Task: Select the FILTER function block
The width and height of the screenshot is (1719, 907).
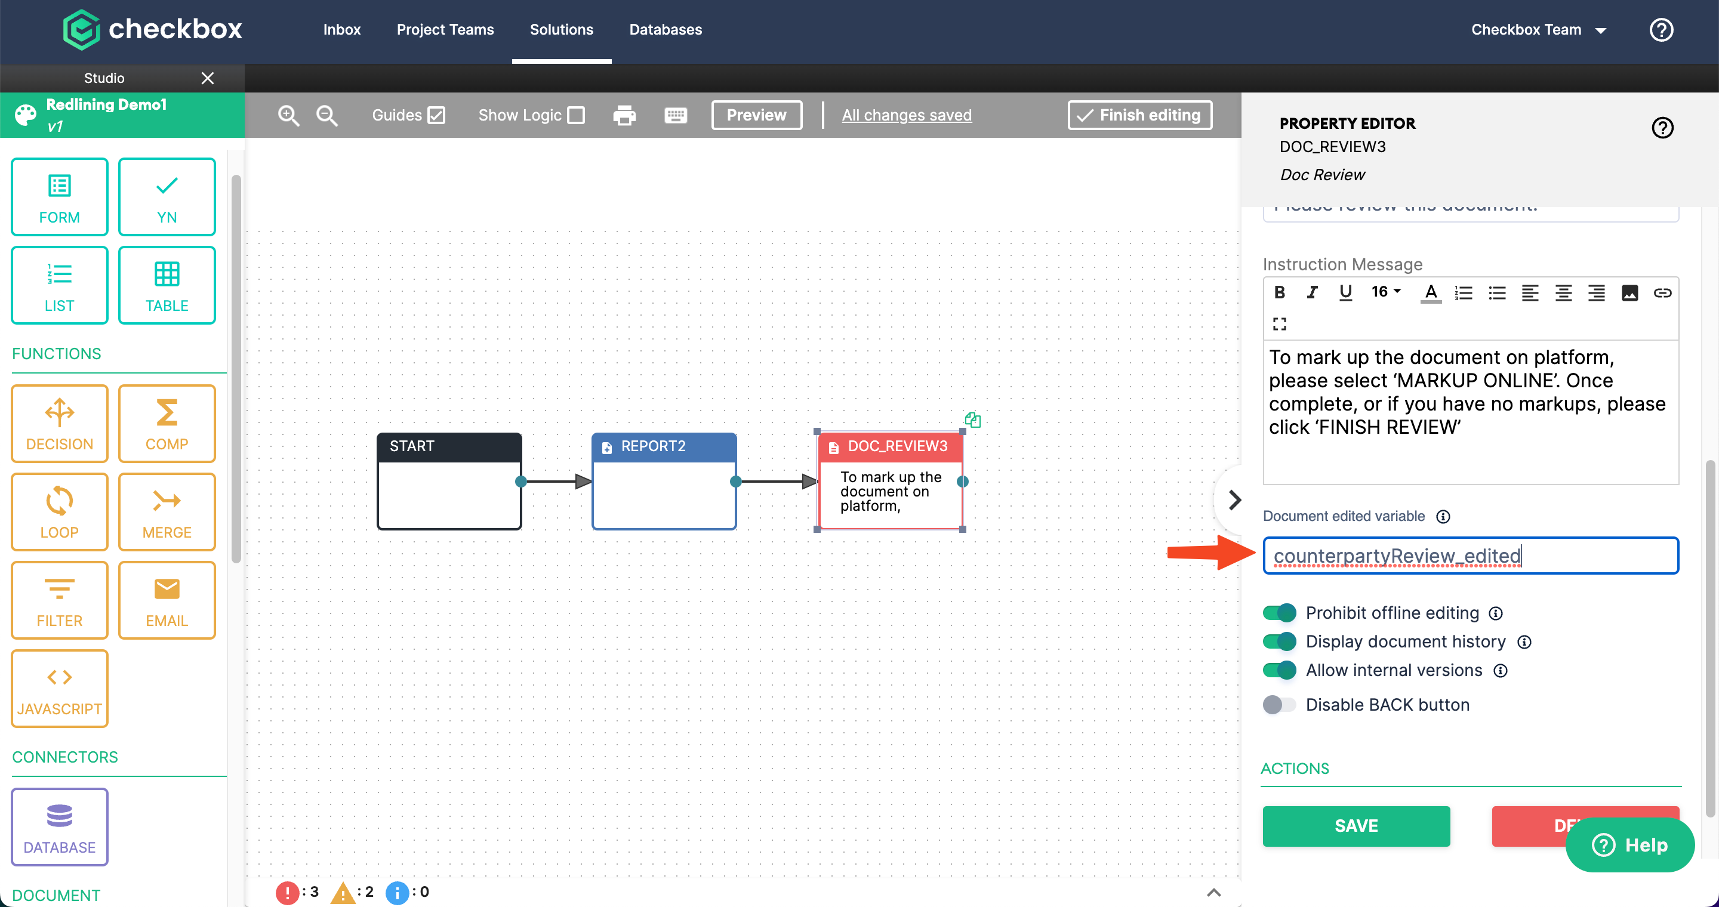Action: (60, 600)
